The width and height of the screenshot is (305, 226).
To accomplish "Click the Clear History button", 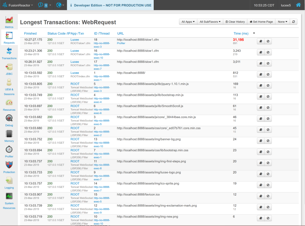I will pos(235,22).
